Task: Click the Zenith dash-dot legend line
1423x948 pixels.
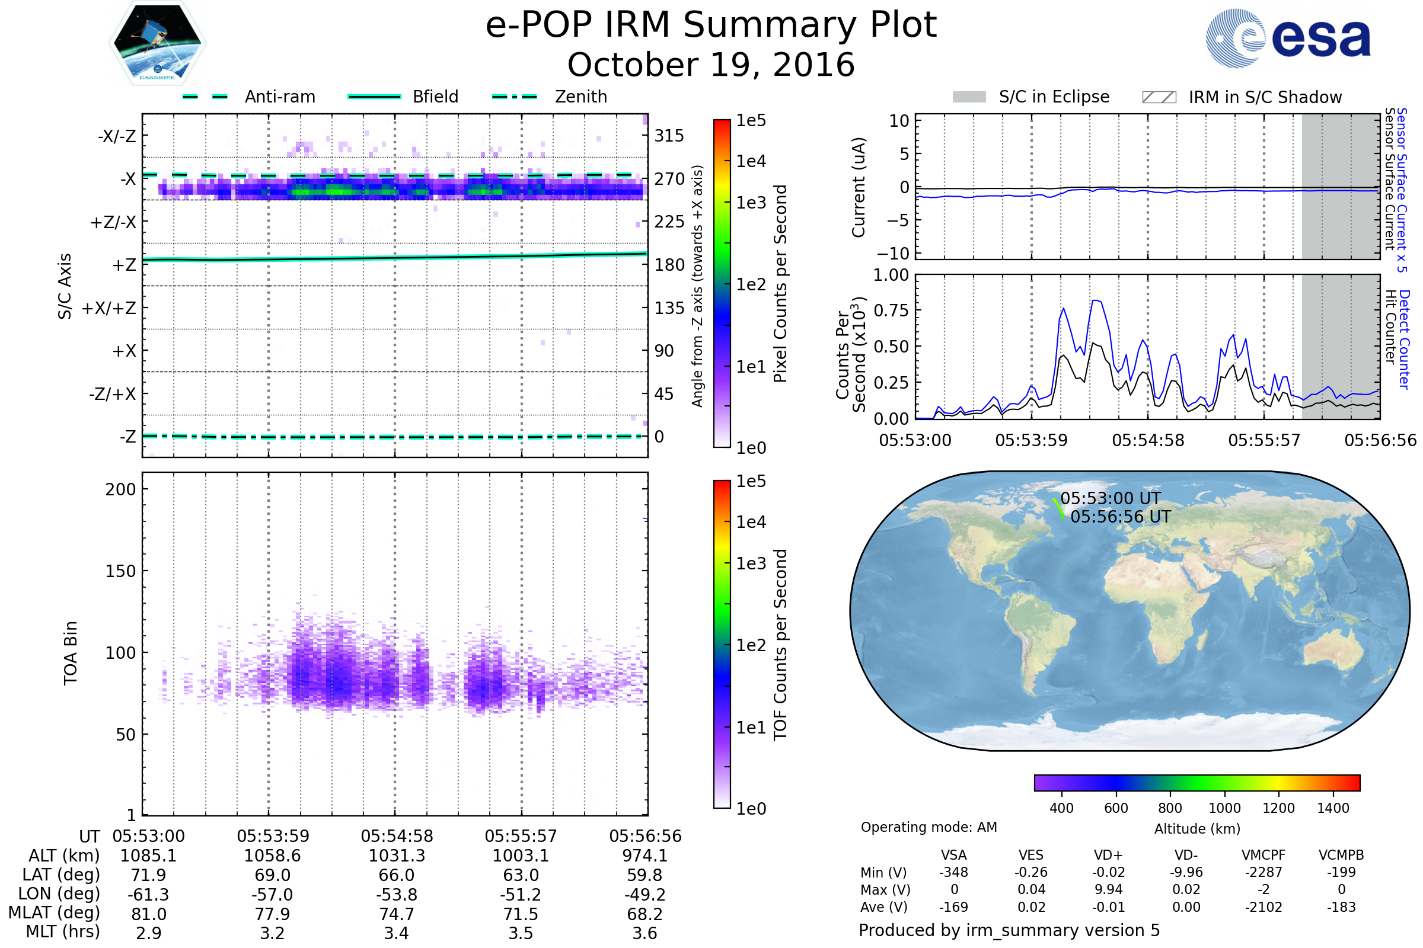Action: [x=514, y=97]
